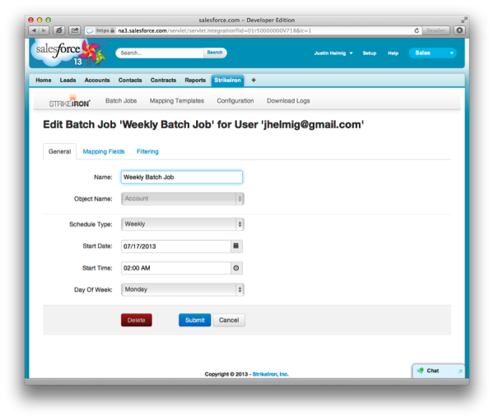Image resolution: width=494 pixels, height=420 pixels.
Task: Open the Justin Helmig user menu
Action: coord(333,53)
